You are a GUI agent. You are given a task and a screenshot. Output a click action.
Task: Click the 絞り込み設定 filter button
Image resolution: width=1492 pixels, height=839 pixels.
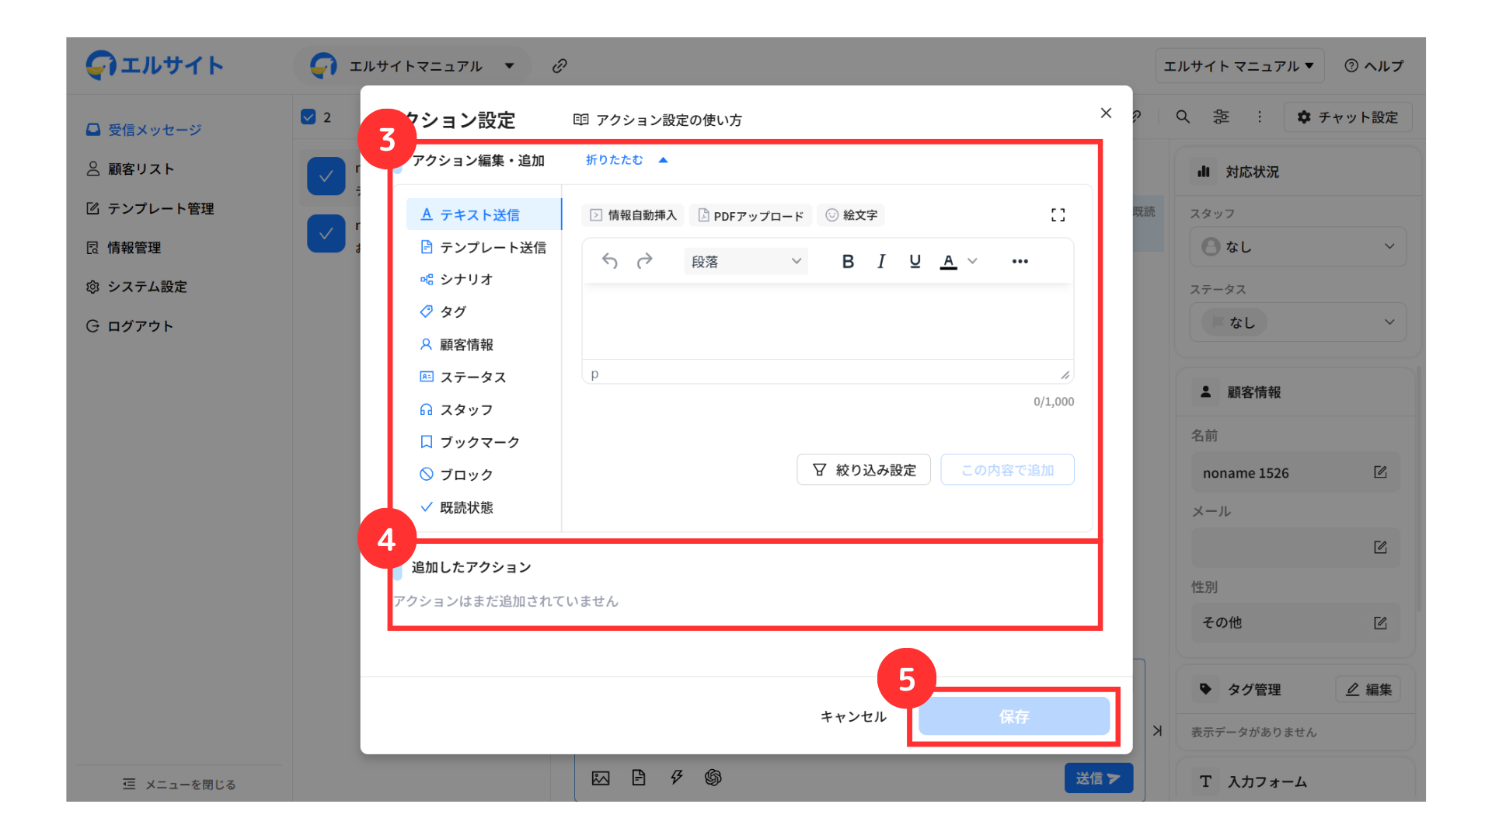coord(863,470)
